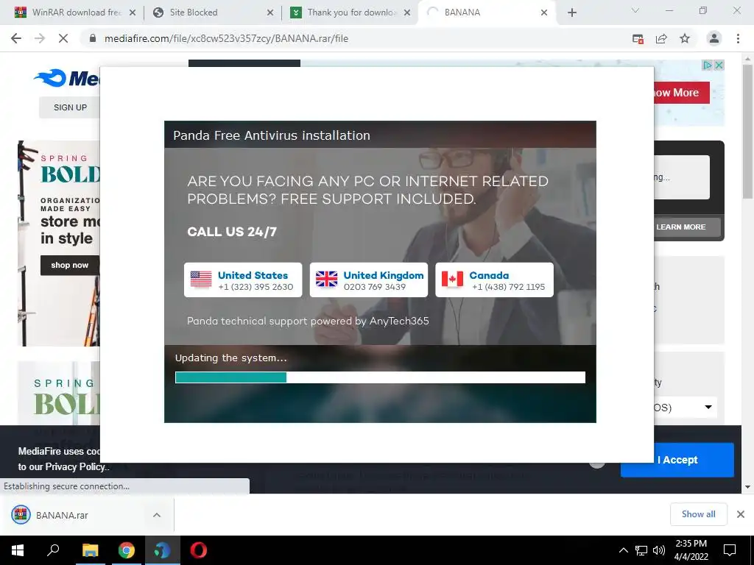Open the Windows Start menu
The height and width of the screenshot is (565, 754).
[x=18, y=550]
